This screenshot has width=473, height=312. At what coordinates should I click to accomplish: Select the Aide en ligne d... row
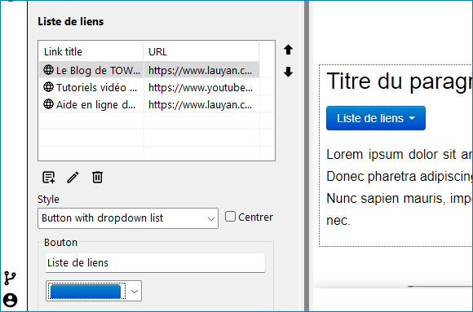click(x=149, y=104)
